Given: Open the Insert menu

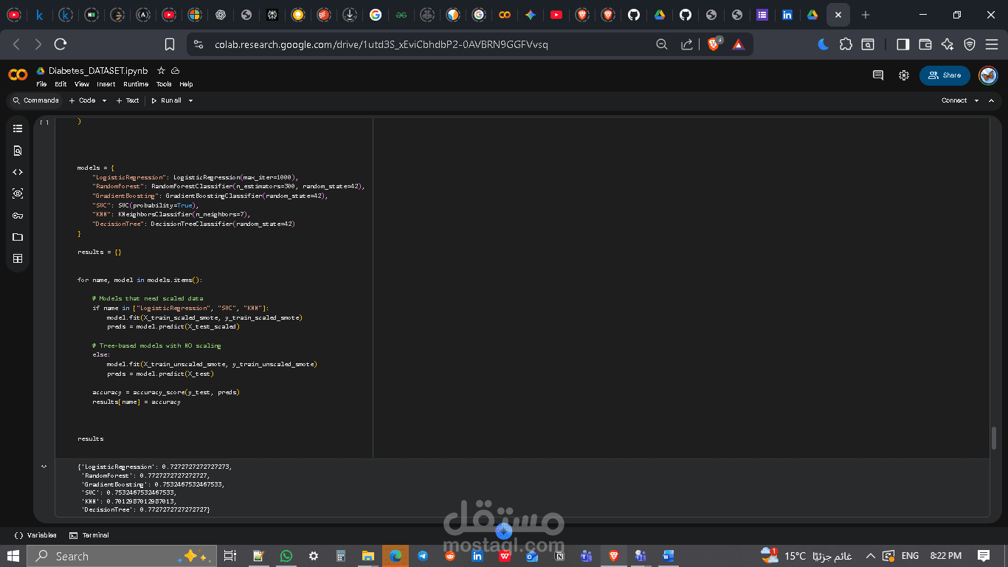Looking at the screenshot, I should 106,84.
